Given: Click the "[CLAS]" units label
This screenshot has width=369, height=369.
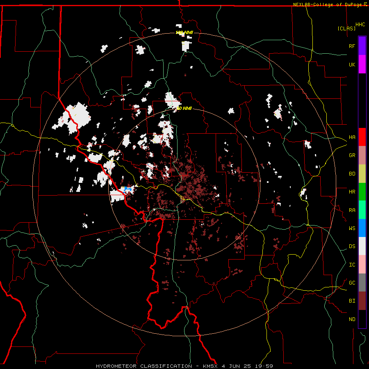Looking at the screenshot, I should click(346, 28).
